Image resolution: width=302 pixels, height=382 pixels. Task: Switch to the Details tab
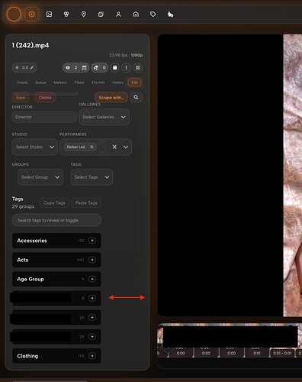tap(22, 83)
